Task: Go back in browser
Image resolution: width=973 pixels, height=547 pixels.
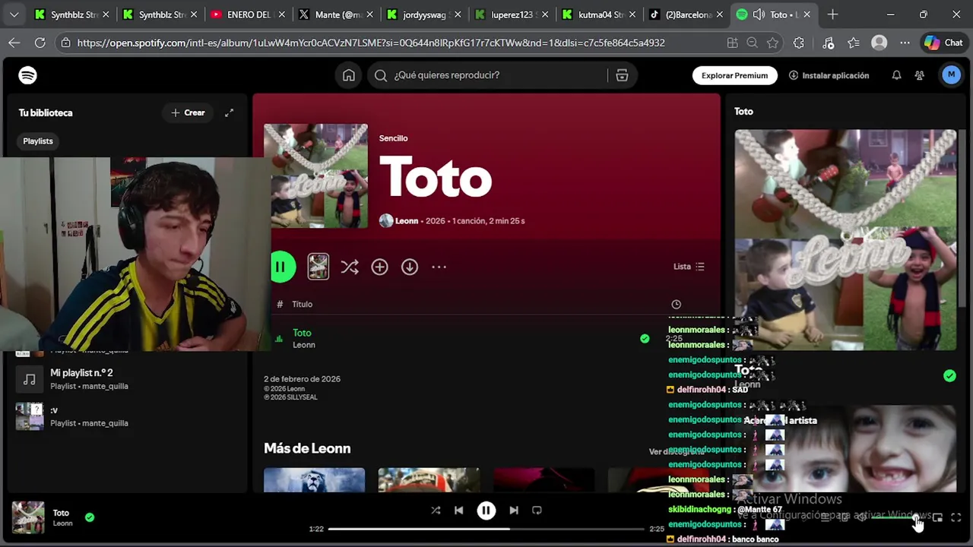Action: pyautogui.click(x=14, y=43)
